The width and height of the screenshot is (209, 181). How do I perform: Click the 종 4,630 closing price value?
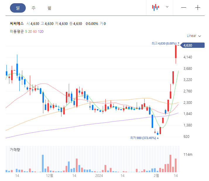click(x=76, y=24)
